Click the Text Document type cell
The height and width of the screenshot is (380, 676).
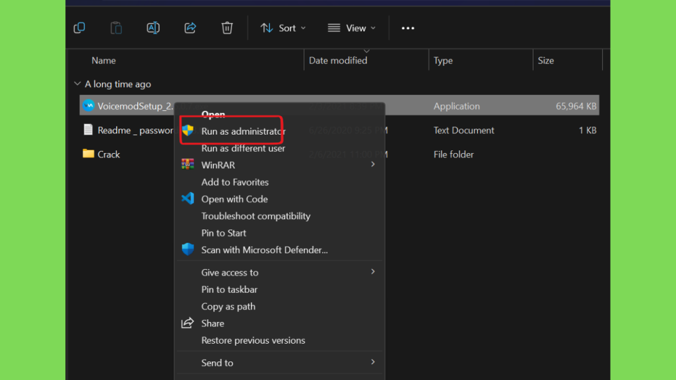click(x=464, y=130)
